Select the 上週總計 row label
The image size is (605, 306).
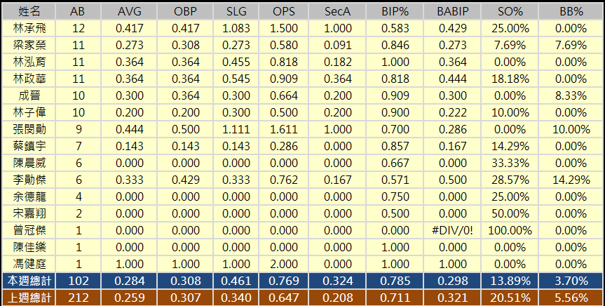(29, 298)
